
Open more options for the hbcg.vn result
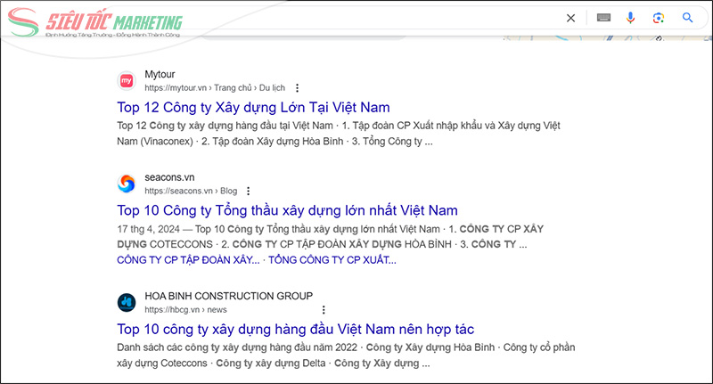pyautogui.click(x=324, y=309)
